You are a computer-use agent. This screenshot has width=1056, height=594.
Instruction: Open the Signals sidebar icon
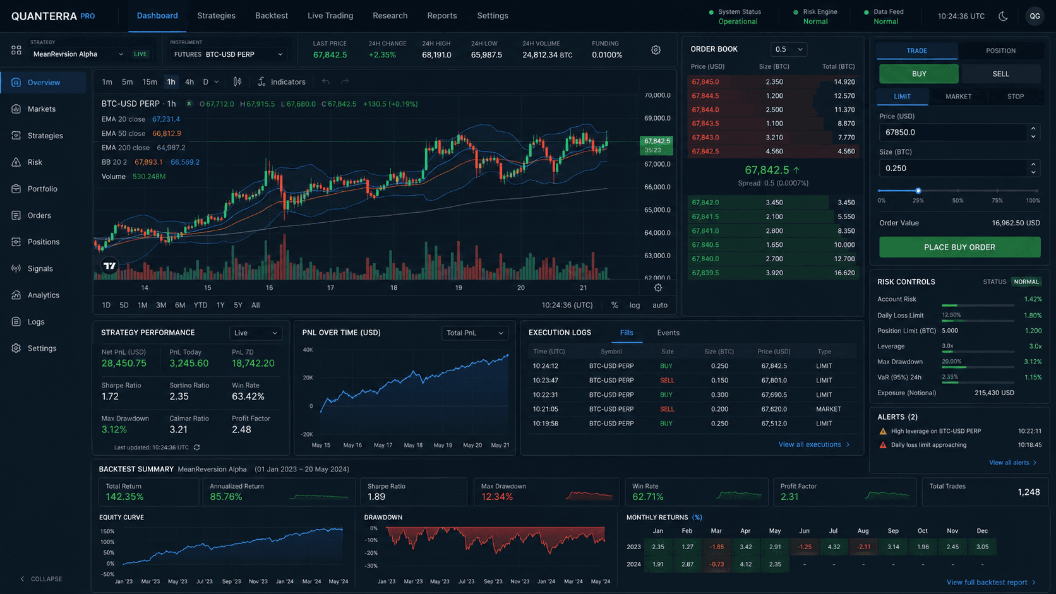coord(16,268)
